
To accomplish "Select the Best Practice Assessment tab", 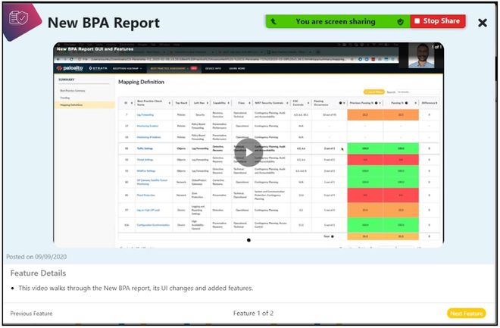I will click(173, 68).
